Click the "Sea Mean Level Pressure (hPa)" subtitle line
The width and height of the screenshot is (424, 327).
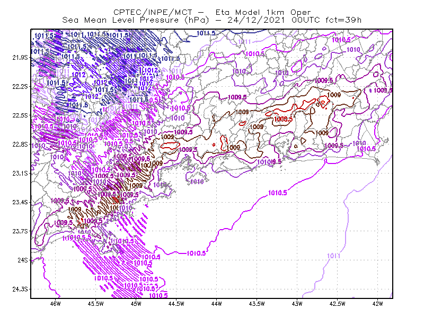[x=211, y=20]
